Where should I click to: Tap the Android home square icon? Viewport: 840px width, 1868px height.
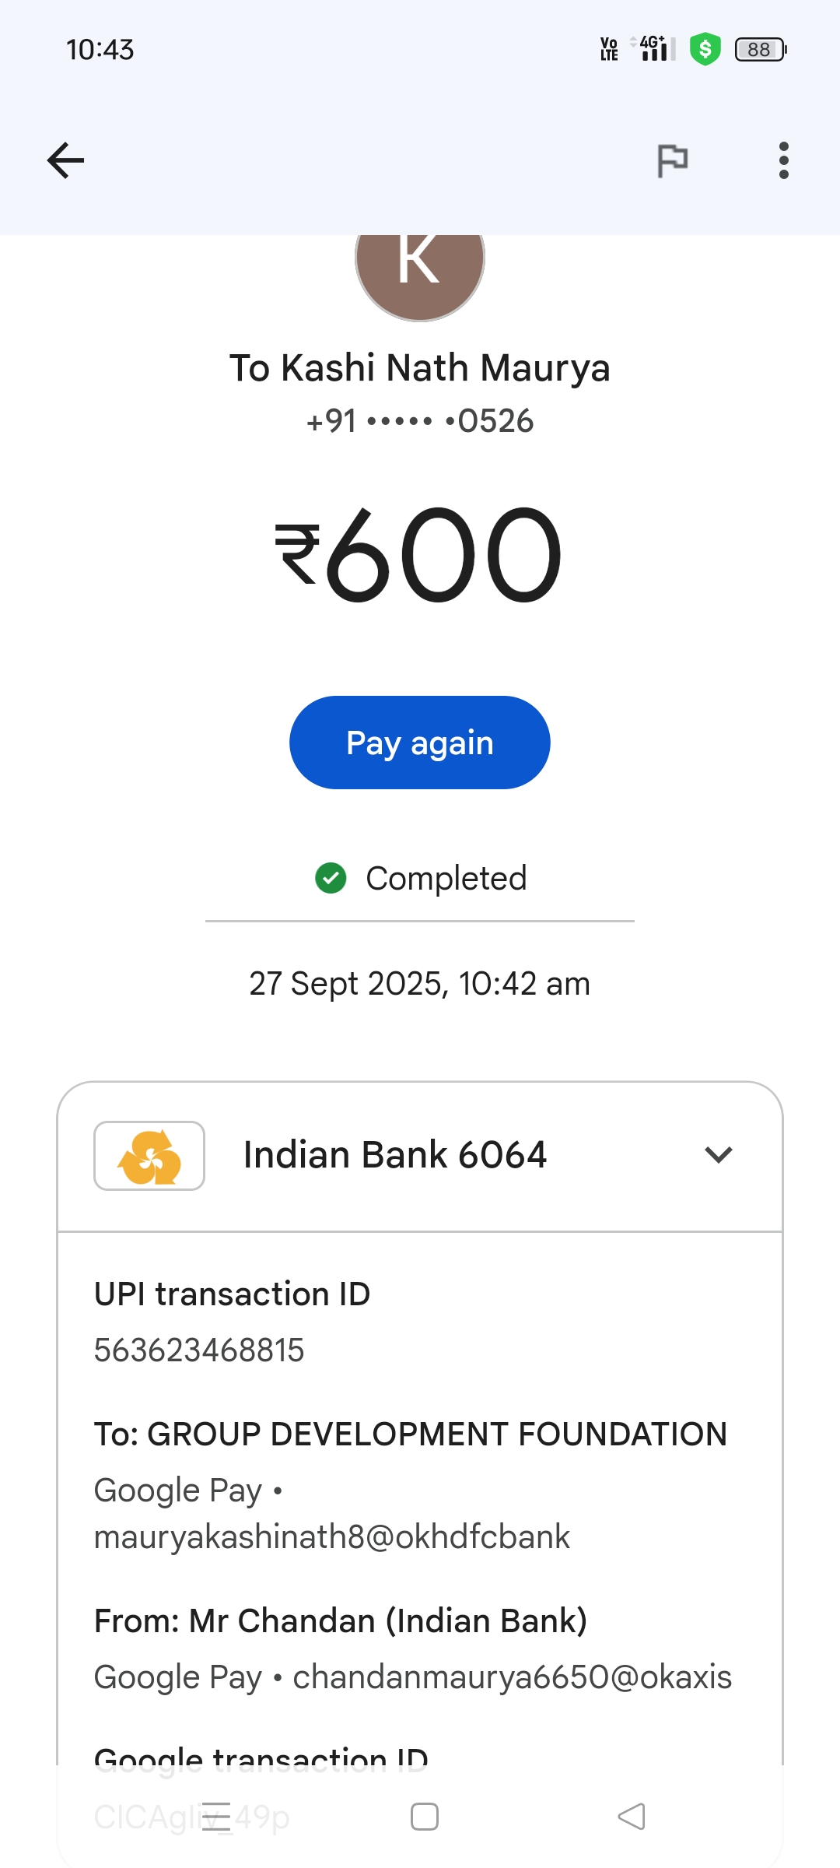pos(424,1817)
